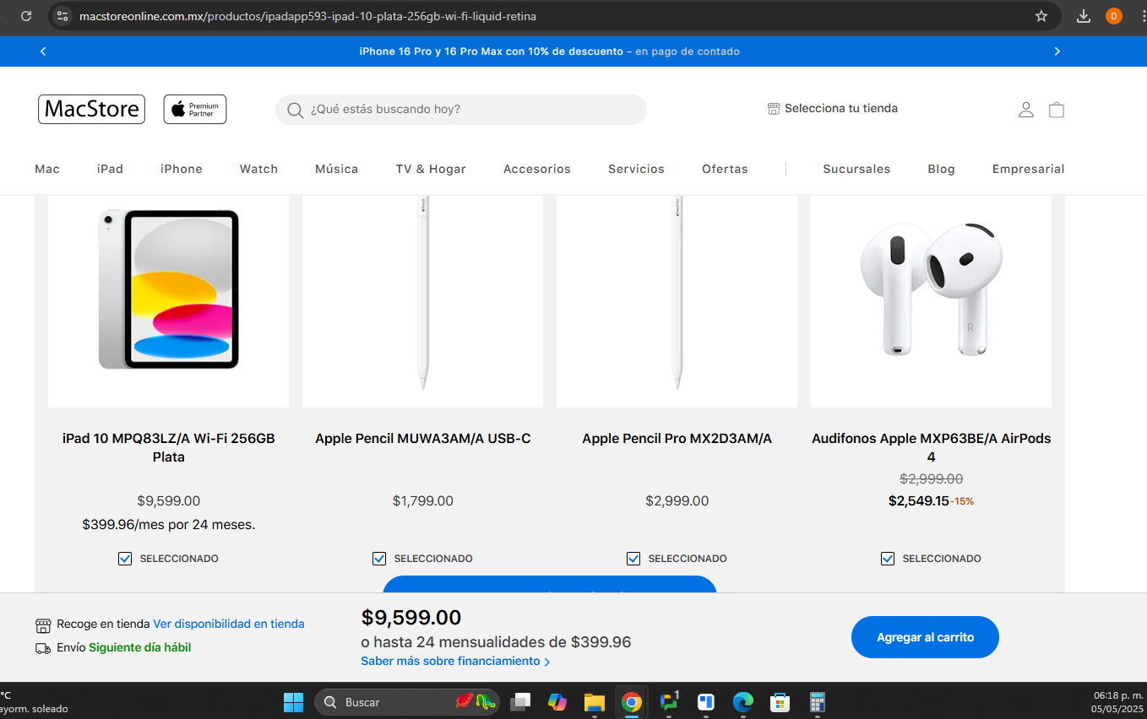Switch to Chrome in the taskbar
The height and width of the screenshot is (719, 1147).
(631, 702)
